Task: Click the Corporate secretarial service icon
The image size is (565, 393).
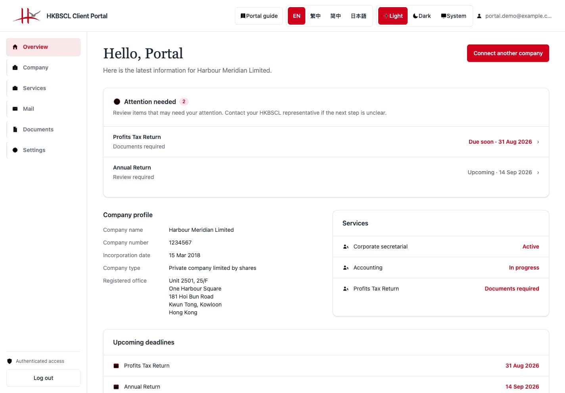Action: 346,247
